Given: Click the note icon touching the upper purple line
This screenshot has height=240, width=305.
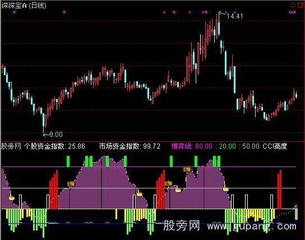Looking at the screenshot, I should [x=187, y=169].
